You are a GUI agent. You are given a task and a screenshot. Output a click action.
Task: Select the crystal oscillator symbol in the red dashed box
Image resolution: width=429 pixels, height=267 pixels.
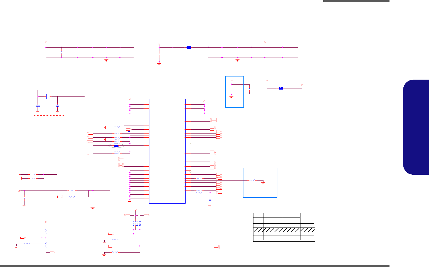(x=48, y=96)
